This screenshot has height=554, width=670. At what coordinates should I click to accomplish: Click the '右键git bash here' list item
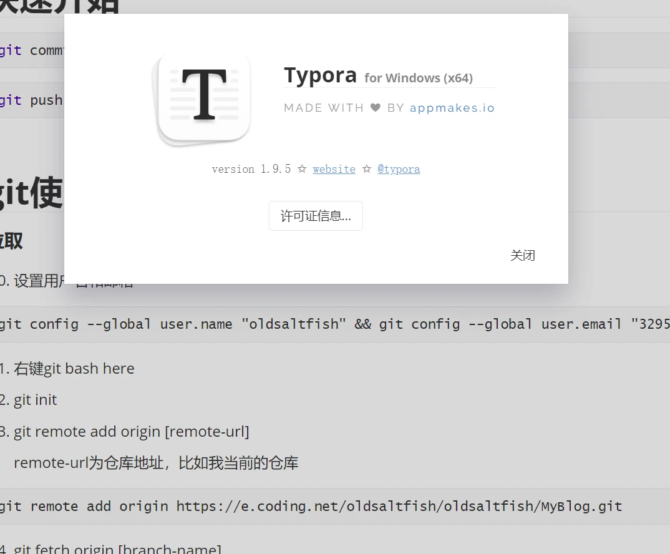pos(74,369)
